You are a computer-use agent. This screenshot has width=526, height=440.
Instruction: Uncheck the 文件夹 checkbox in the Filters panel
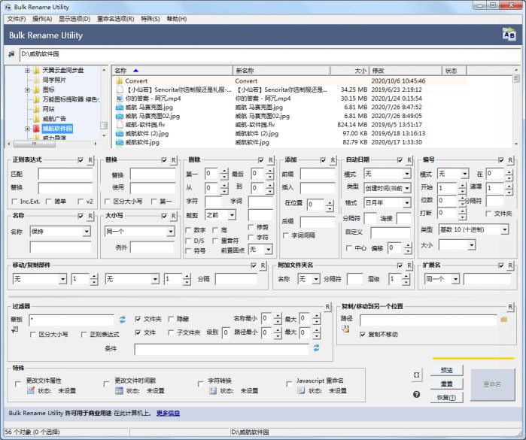[x=138, y=319]
